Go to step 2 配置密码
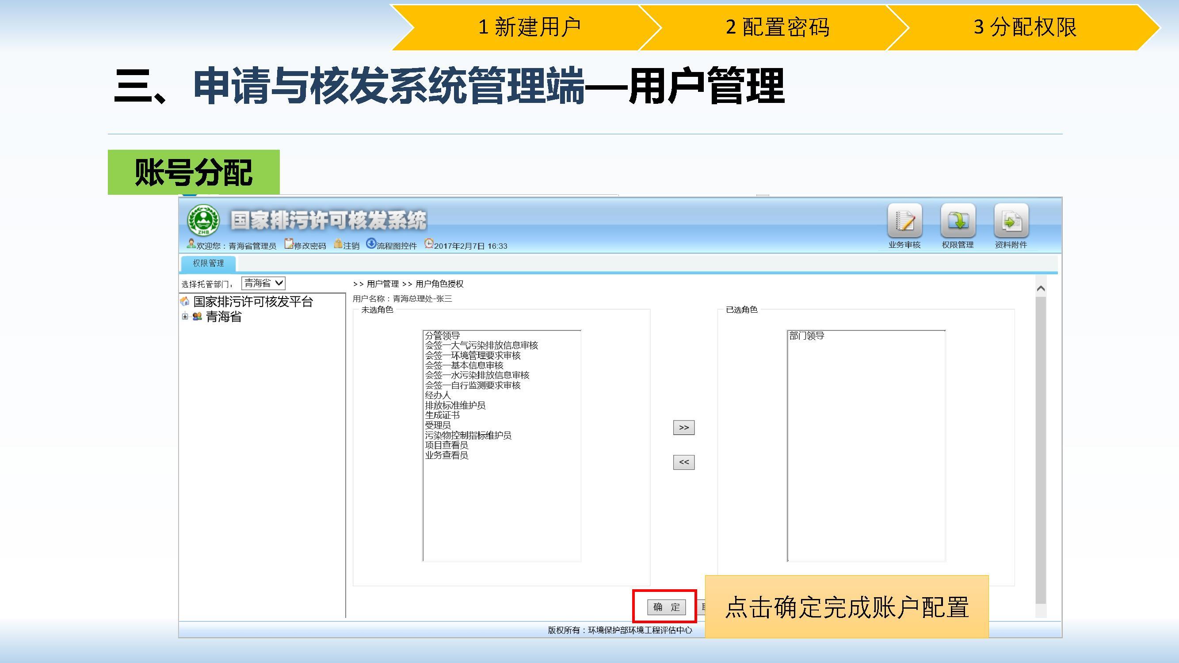 click(777, 27)
